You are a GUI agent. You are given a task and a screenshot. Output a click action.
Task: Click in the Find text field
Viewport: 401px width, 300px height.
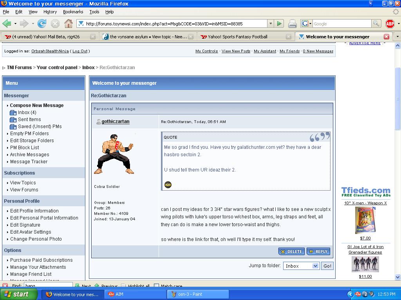pyautogui.click(x=48, y=286)
